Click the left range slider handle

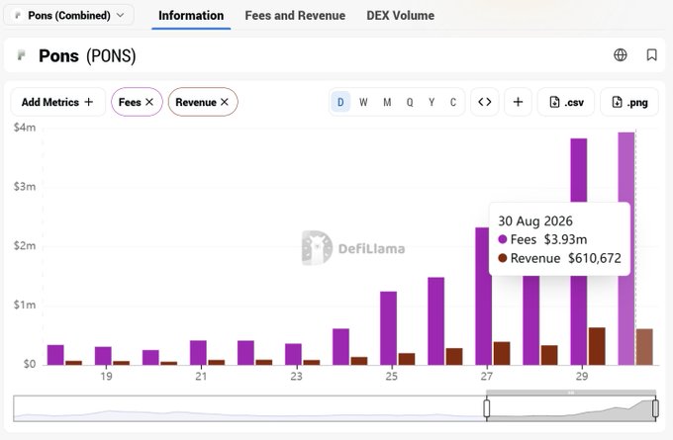tap(486, 408)
